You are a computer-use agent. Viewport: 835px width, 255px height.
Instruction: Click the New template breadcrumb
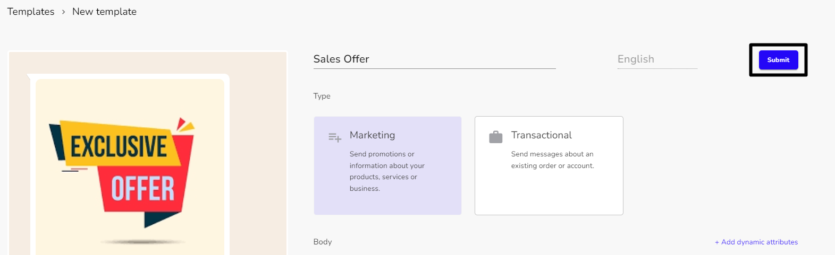(104, 12)
